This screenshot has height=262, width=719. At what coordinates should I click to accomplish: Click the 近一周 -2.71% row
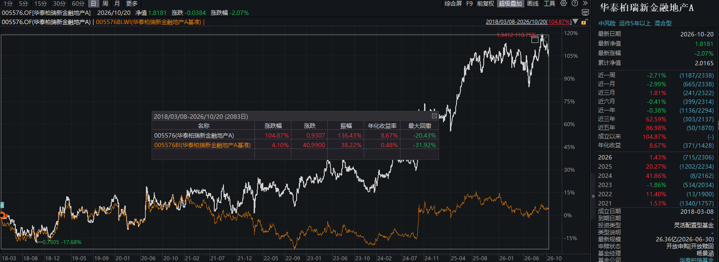click(655, 75)
